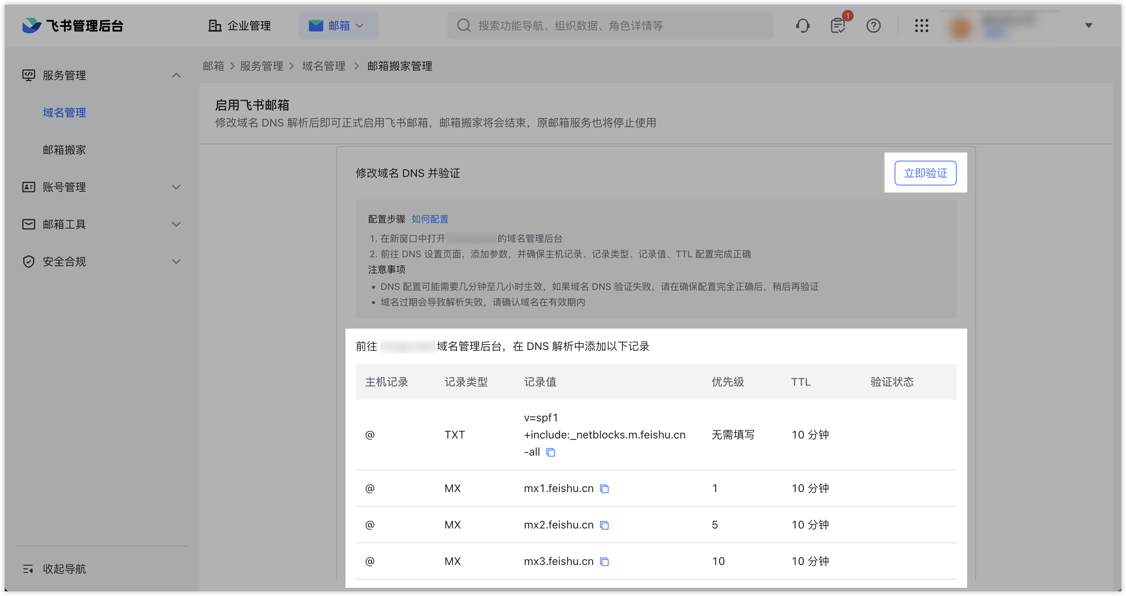Select the 记录值 column header
The width and height of the screenshot is (1126, 596).
[x=540, y=382]
